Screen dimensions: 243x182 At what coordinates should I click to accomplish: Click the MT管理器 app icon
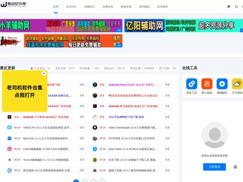95,138
